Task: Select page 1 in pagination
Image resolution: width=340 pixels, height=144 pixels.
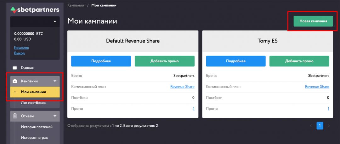Action: (320, 125)
